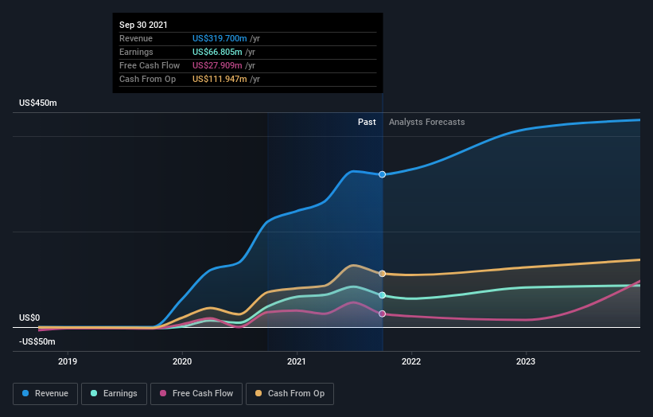Click the 2023 x-axis label
The width and height of the screenshot is (653, 417).
click(x=526, y=361)
